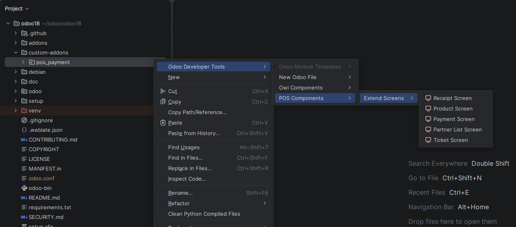Click the odoo package folder icon
This screenshot has height=227, width=516.
(24, 91)
